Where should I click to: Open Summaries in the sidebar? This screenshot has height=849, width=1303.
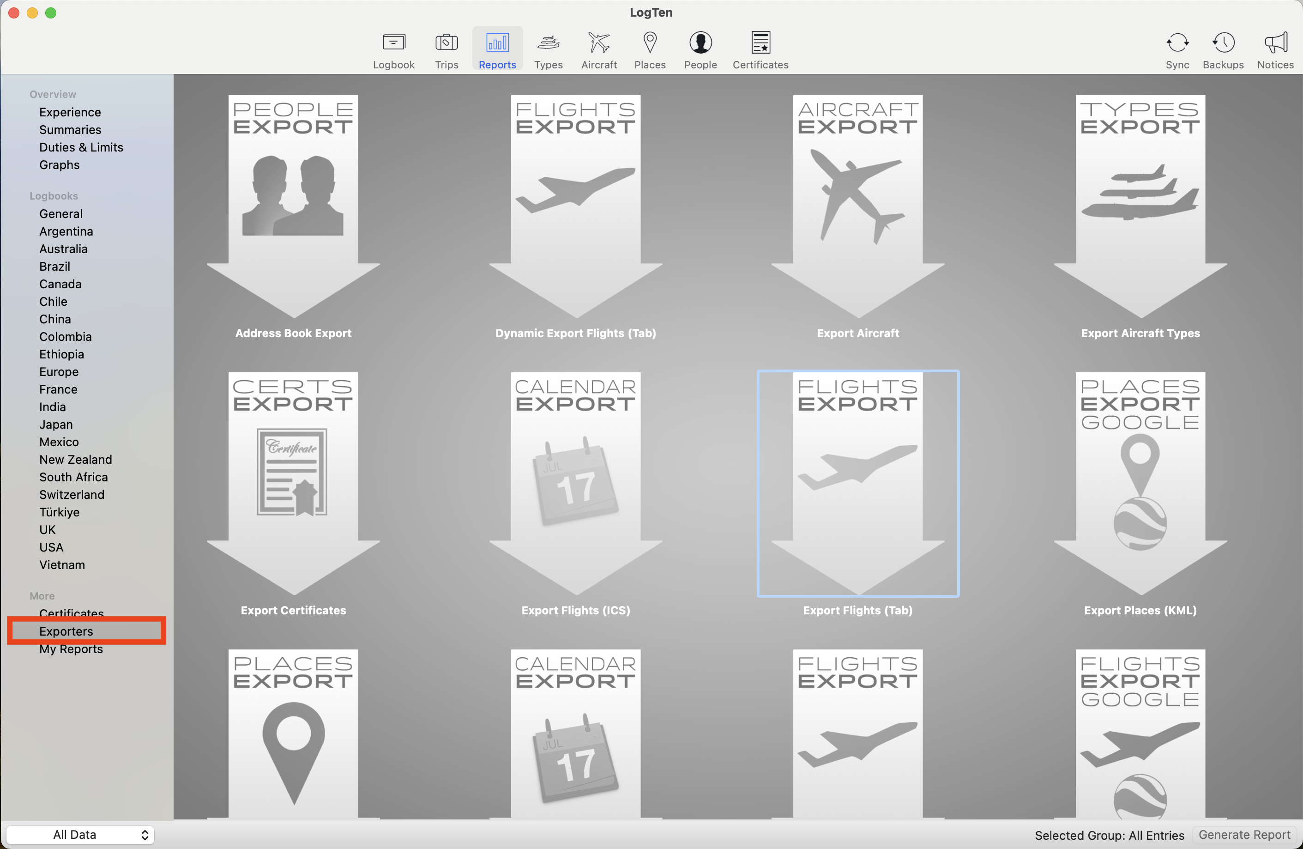click(x=70, y=130)
